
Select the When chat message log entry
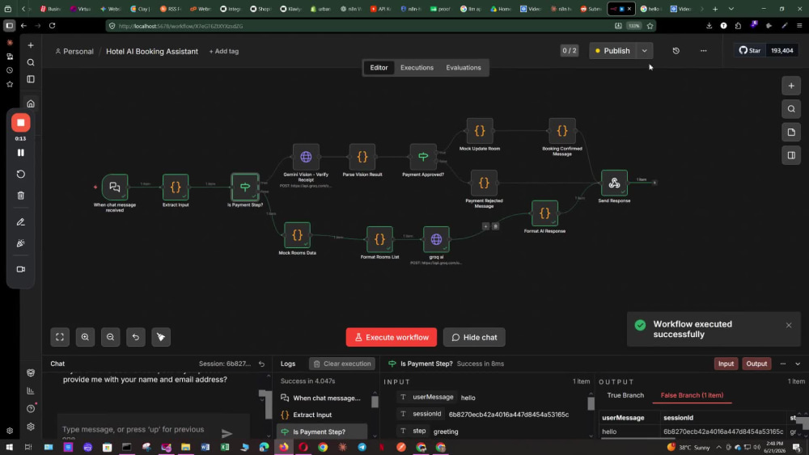(x=322, y=398)
